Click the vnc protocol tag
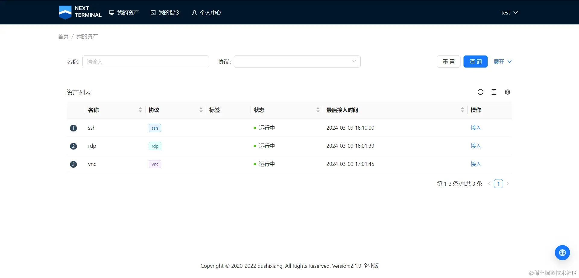579x278 pixels. click(155, 164)
